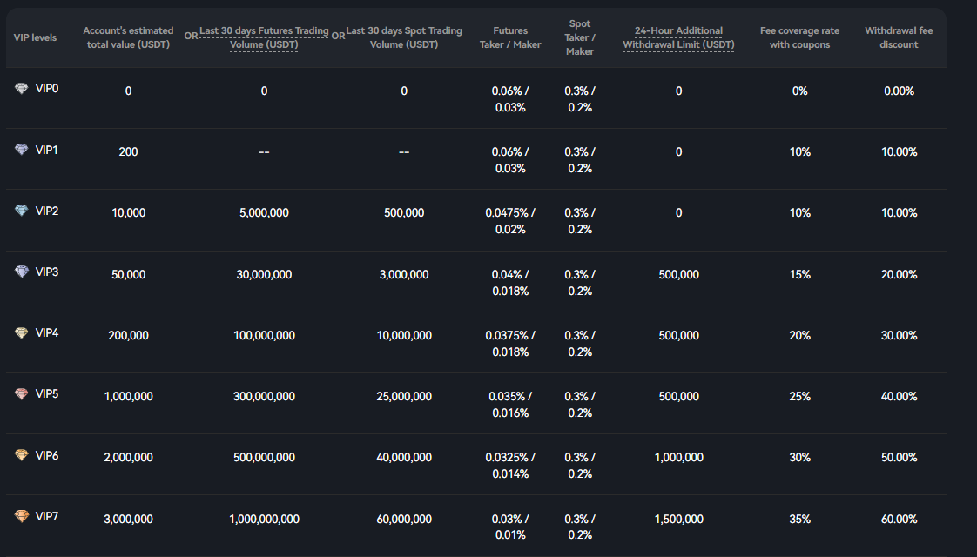Click the 40,000,000 spot volume cell
The image size is (977, 557).
pyautogui.click(x=404, y=457)
